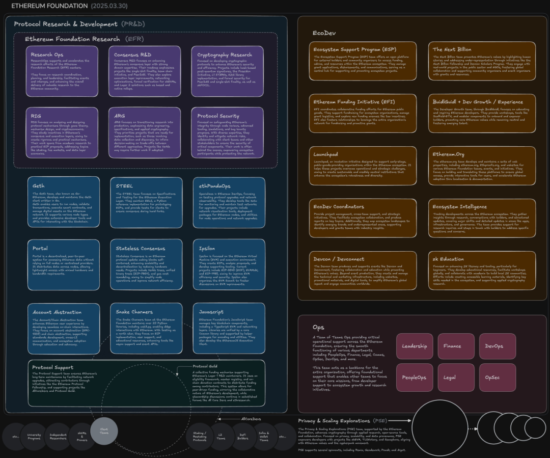Image resolution: width=550 pixels, height=458 pixels.
Task: Select the DeFi Builders circle
Action: pyautogui.click(x=242, y=437)
